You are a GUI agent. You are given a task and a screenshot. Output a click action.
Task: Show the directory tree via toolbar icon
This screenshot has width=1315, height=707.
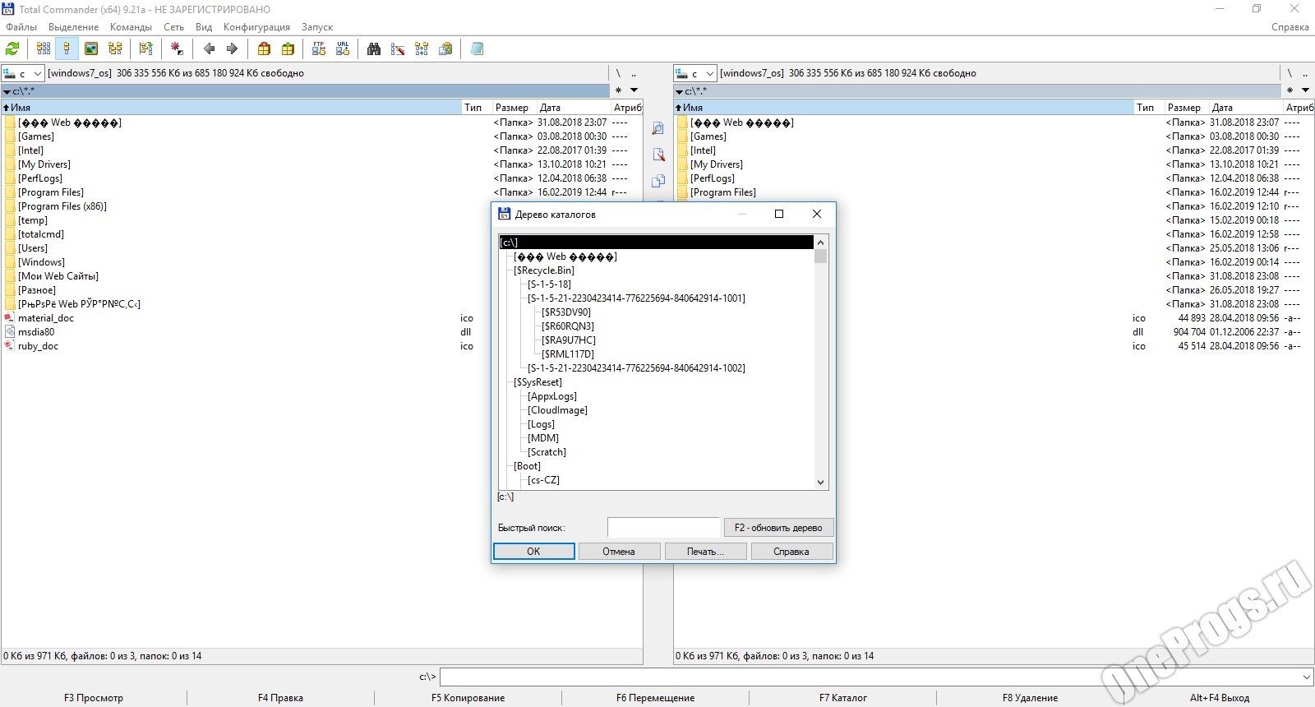pyautogui.click(x=115, y=49)
